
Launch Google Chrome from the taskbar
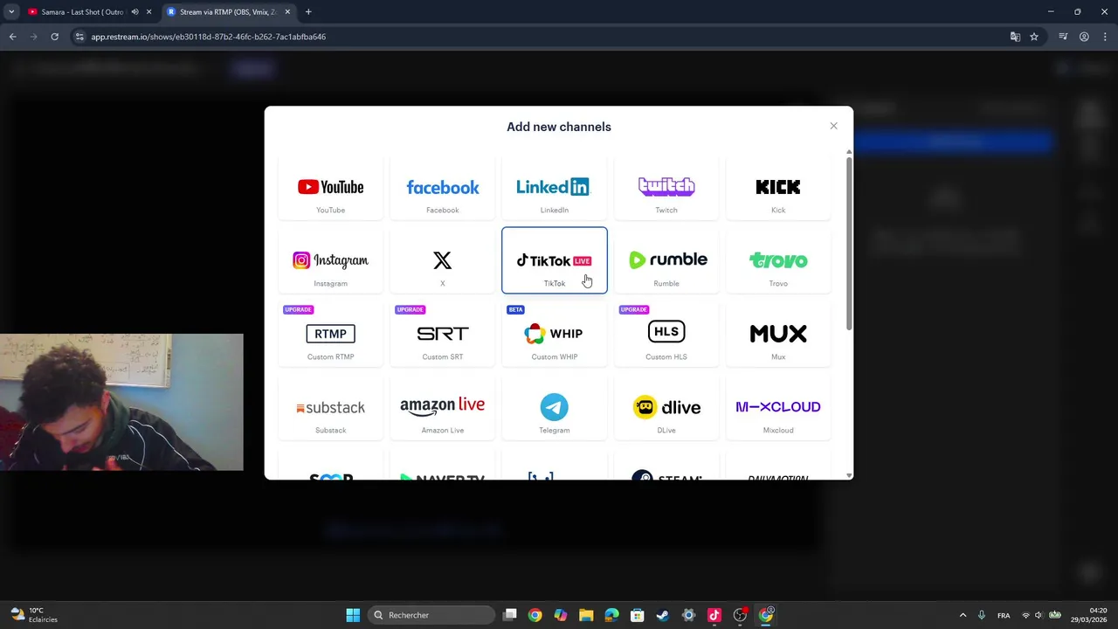[535, 615]
